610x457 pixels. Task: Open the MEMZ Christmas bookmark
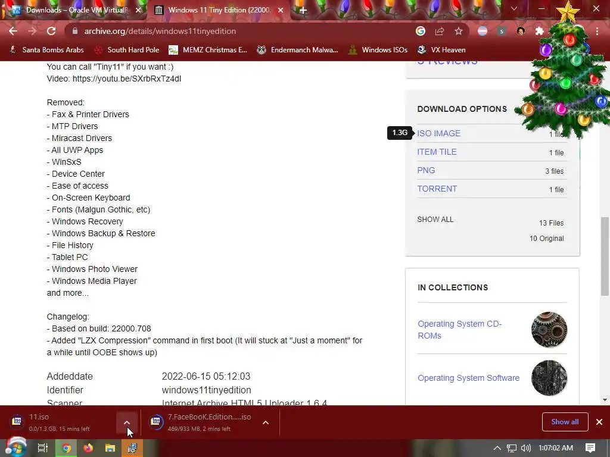[208, 50]
